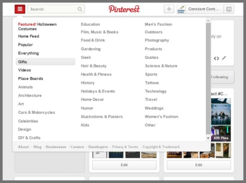Open the Quotes category
246x183 pixels.
click(x=152, y=57)
